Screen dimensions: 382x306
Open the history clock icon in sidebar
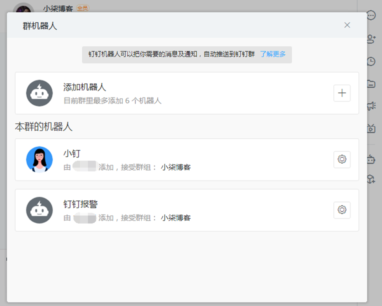(371, 61)
